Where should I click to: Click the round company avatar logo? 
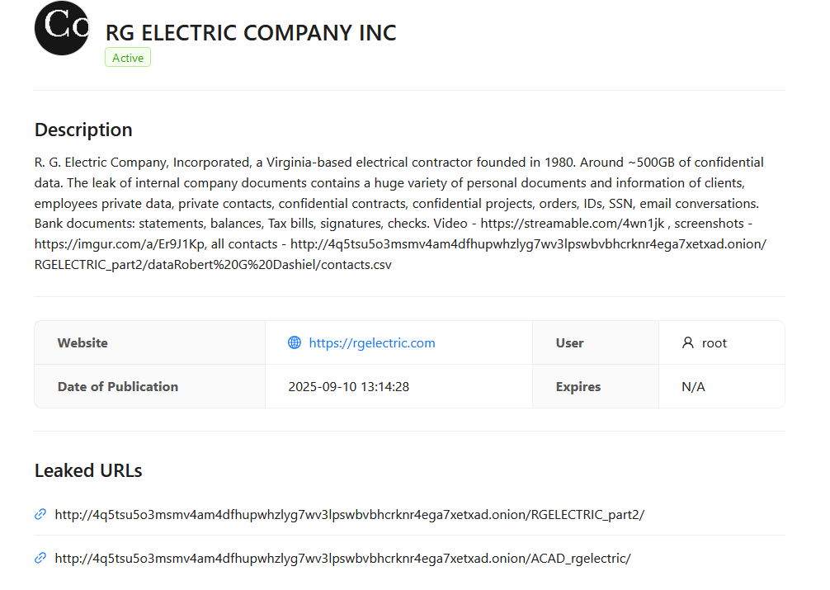(x=62, y=28)
